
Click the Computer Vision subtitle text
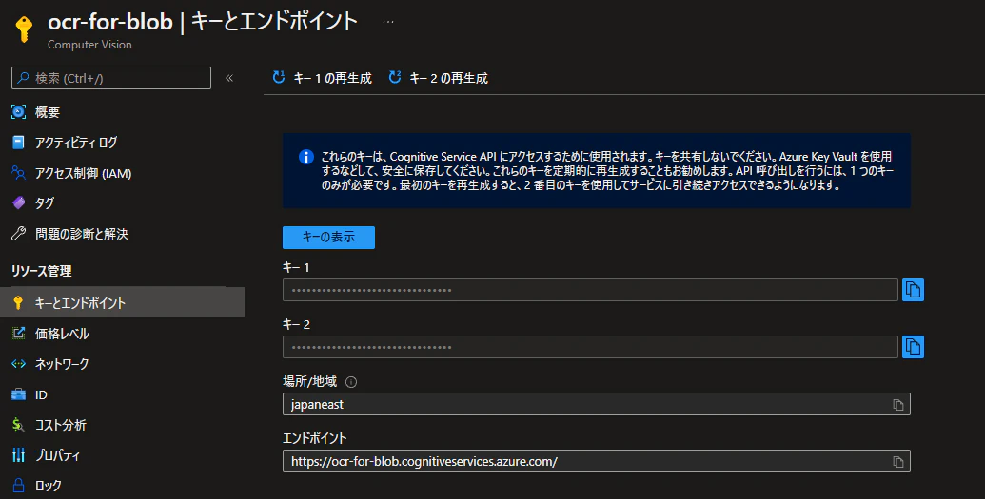coord(89,45)
